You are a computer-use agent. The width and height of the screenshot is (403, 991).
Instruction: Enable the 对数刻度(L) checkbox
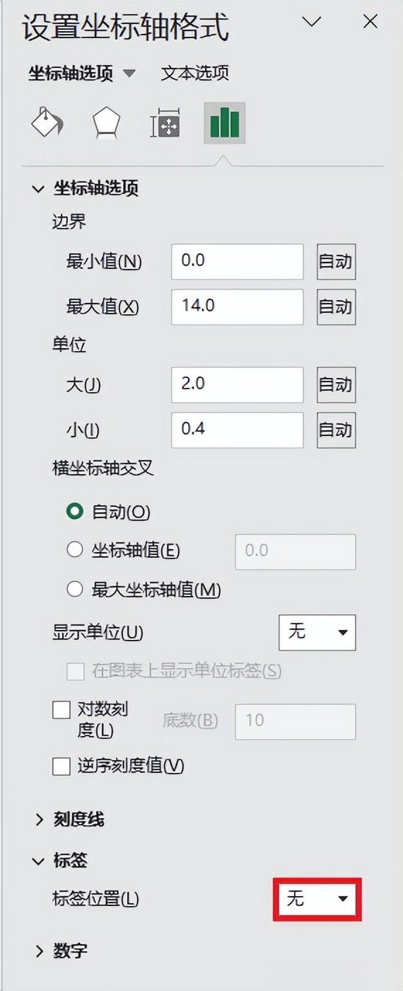[x=62, y=710]
